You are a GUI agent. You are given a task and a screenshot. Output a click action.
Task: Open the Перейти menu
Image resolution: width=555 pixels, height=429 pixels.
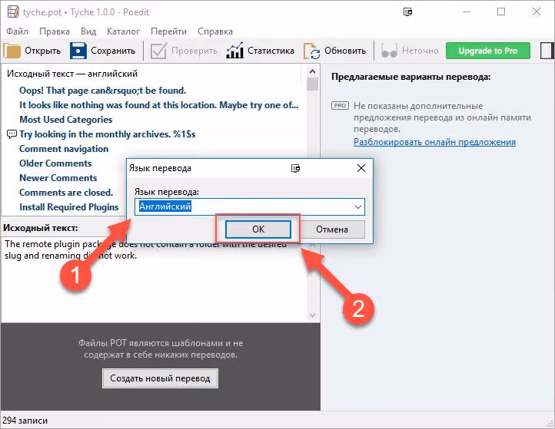coord(168,31)
